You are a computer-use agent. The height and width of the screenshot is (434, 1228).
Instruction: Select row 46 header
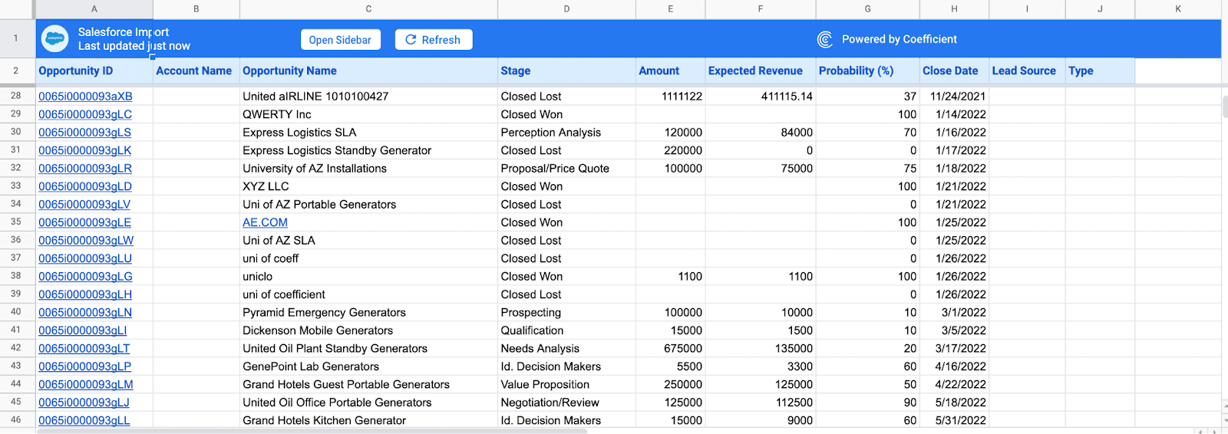tap(16, 419)
